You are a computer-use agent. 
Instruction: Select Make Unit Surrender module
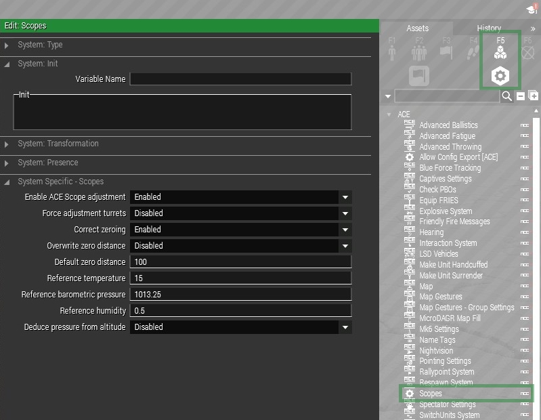(x=451, y=276)
